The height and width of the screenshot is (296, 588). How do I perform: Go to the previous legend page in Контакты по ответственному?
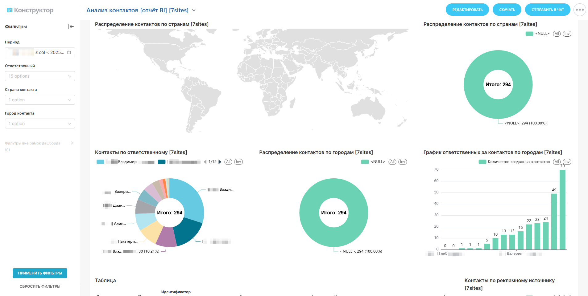[x=205, y=162]
